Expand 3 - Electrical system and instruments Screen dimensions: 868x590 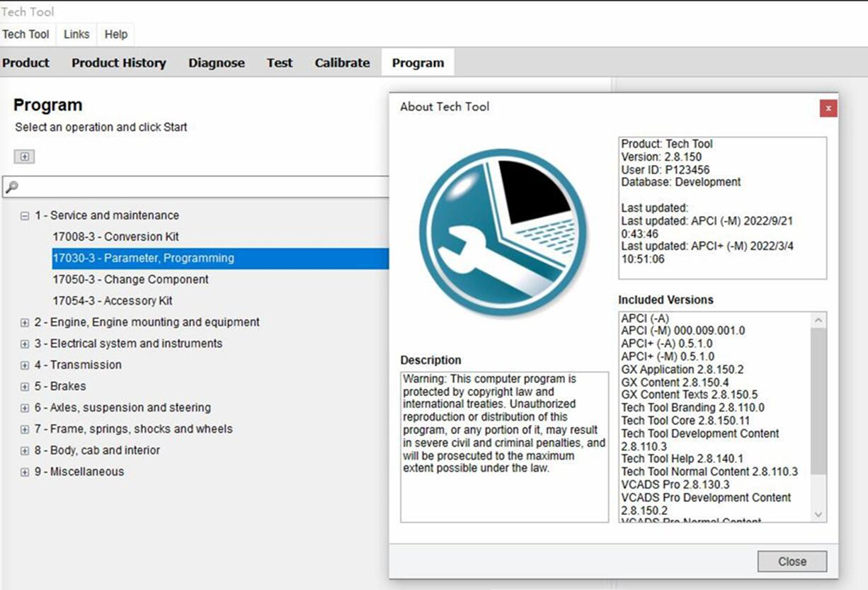pyautogui.click(x=25, y=344)
